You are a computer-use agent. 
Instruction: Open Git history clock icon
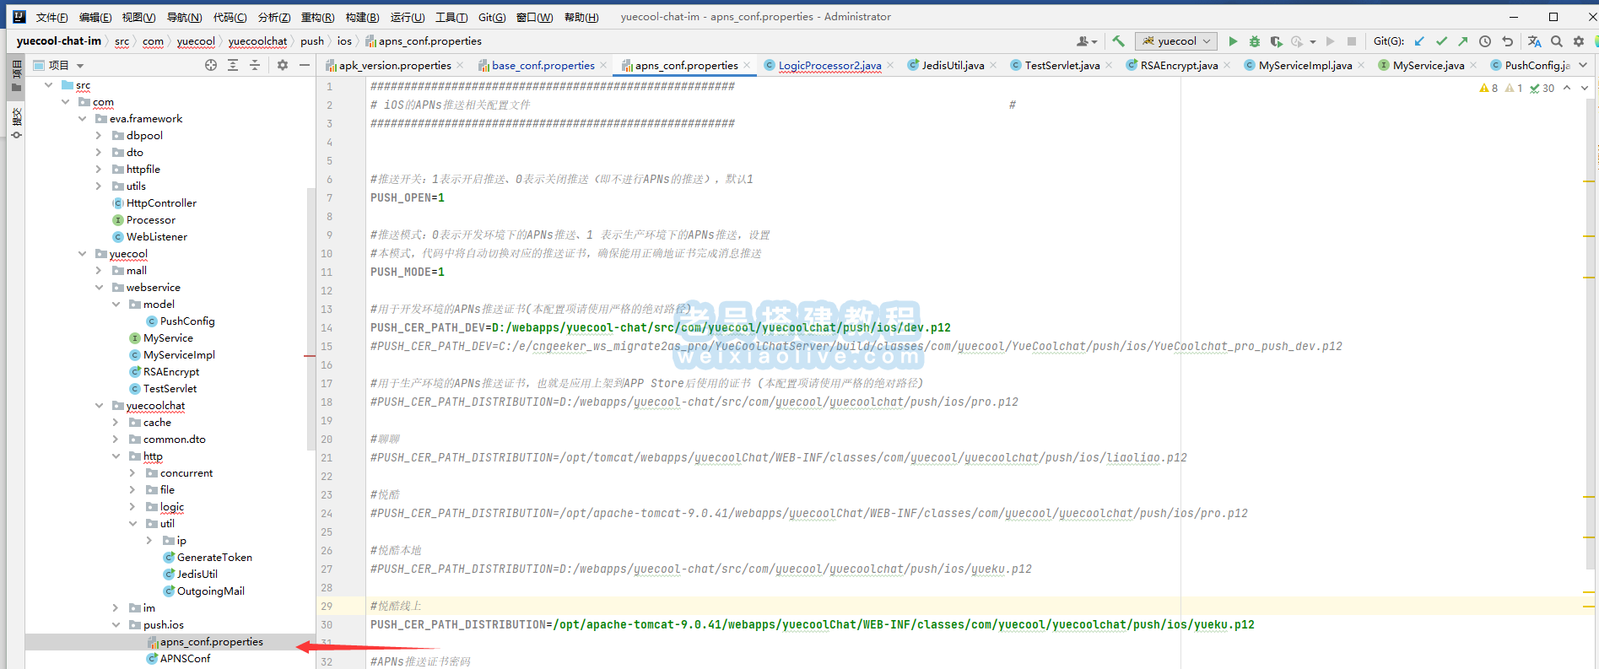1485,41
